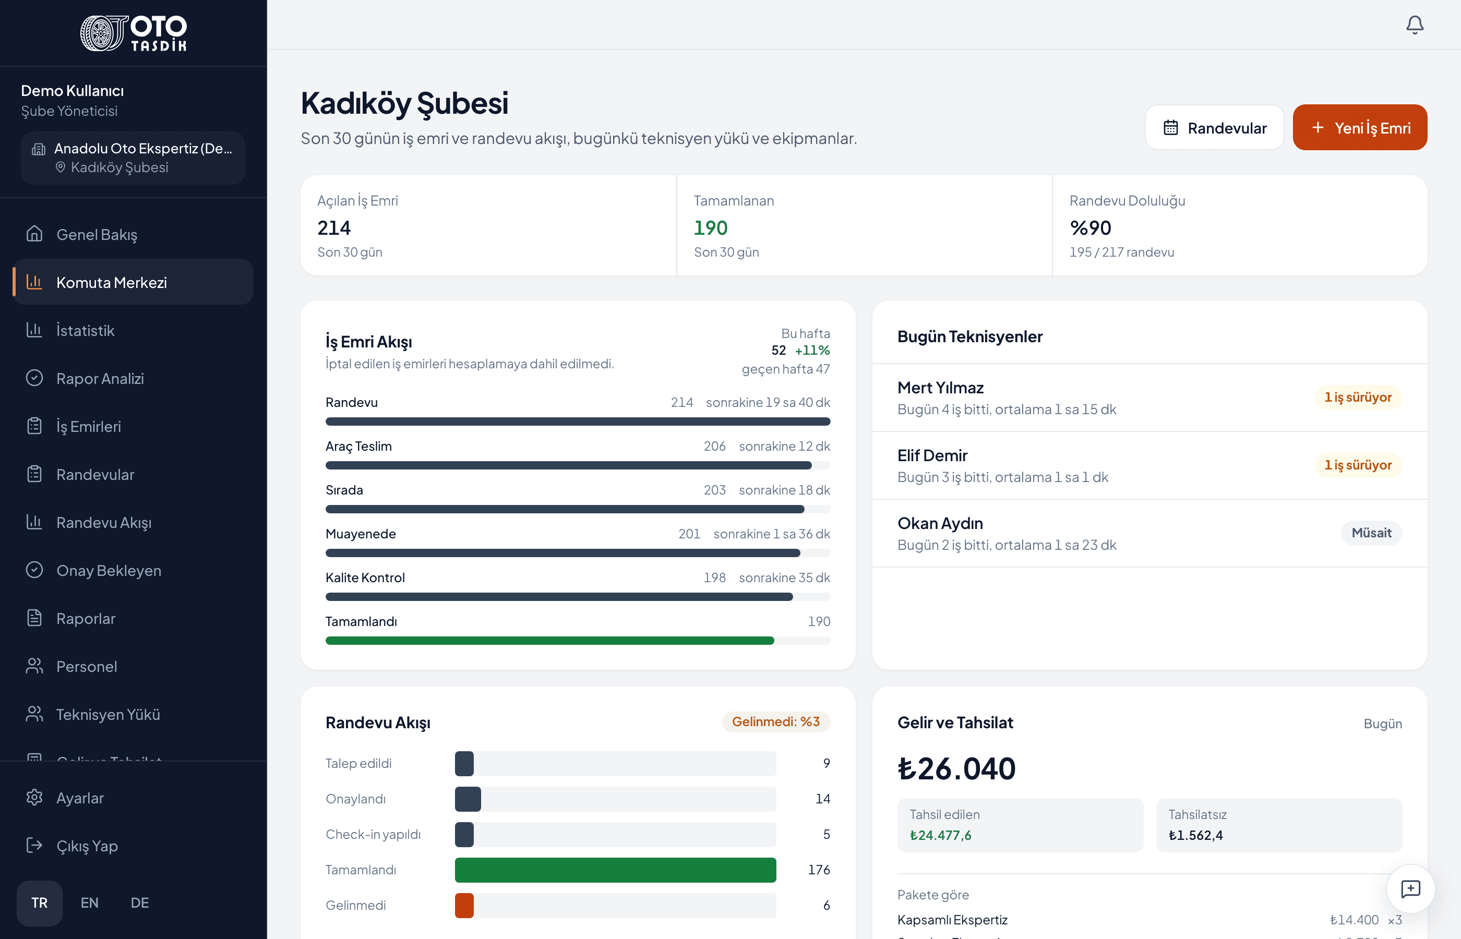The width and height of the screenshot is (1461, 939).
Task: Click the Genel Bakış home icon
Action: point(34,234)
